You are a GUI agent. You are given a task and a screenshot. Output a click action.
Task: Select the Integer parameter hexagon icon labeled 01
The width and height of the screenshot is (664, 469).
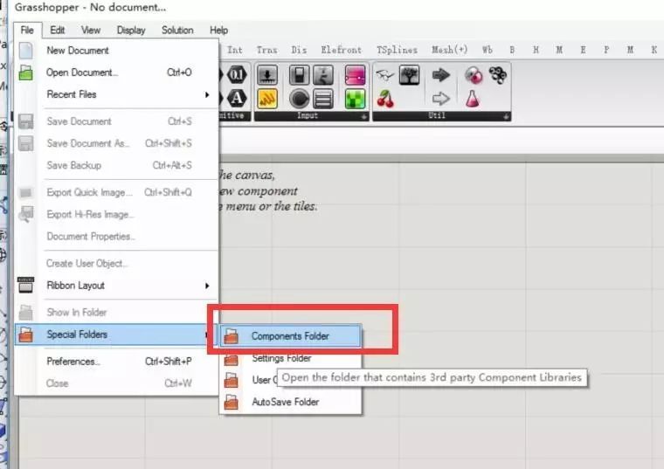[x=236, y=75]
